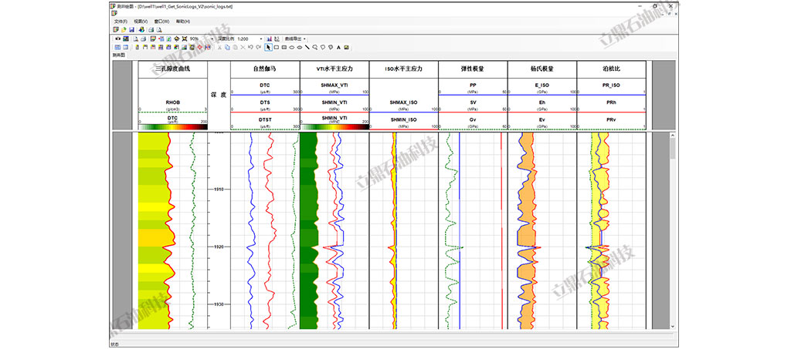Select the straight line drawing tool

(x=307, y=47)
